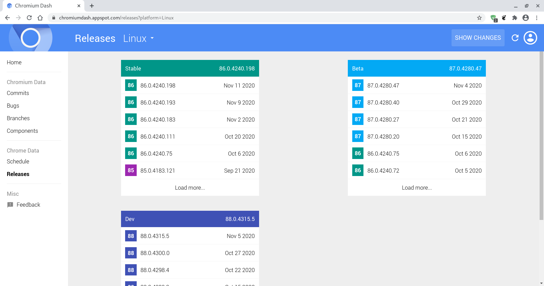Screen dimensions: 544x286
Task: Open the user account icon in header
Action: tap(530, 38)
